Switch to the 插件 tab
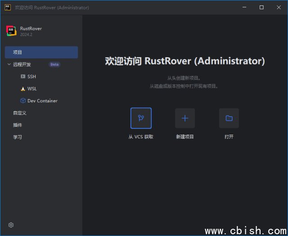288x236 pixels. pyautogui.click(x=18, y=125)
